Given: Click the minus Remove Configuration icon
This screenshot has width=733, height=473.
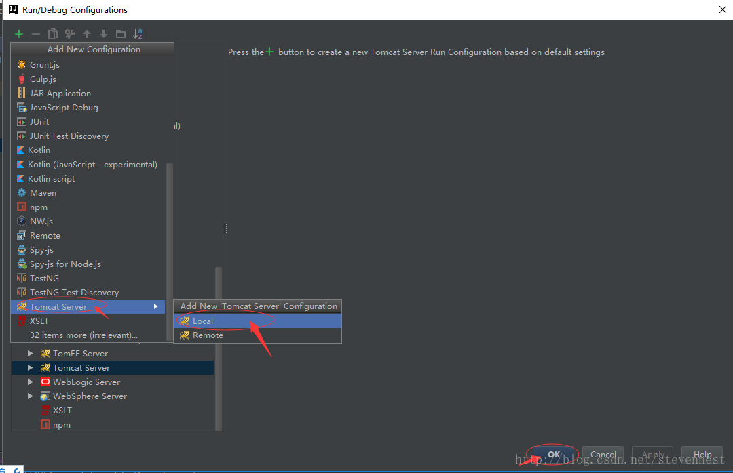Looking at the screenshot, I should coord(35,34).
